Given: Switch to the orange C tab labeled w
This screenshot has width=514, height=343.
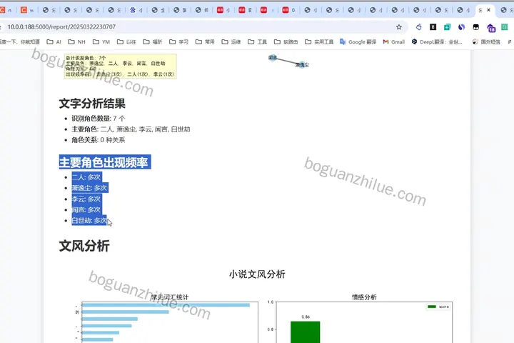Looking at the screenshot, I should [27, 10].
